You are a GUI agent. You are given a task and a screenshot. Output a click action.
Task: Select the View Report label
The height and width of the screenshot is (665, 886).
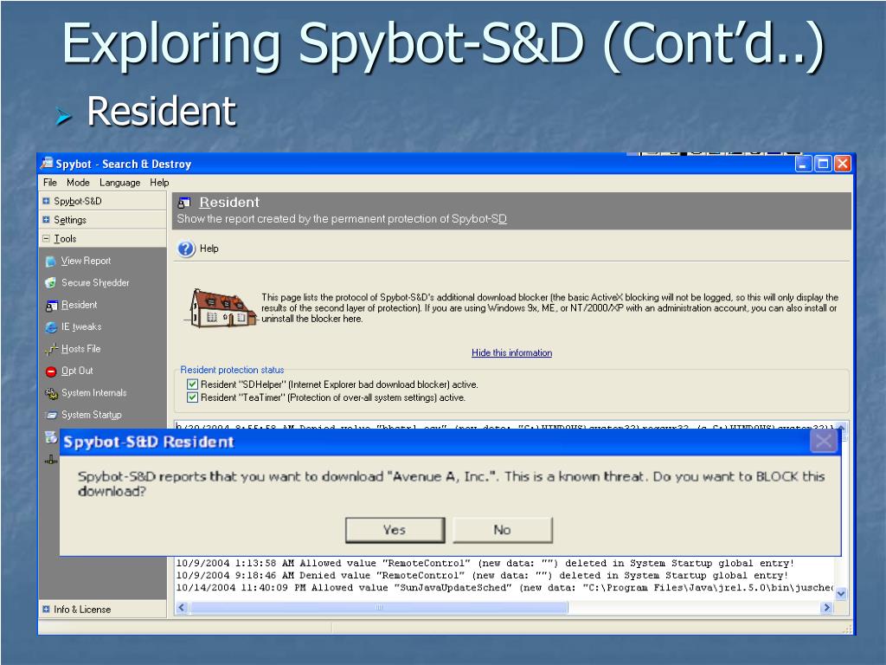pyautogui.click(x=86, y=261)
